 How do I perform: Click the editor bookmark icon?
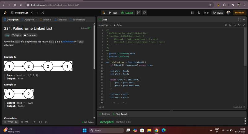(x=230, y=25)
